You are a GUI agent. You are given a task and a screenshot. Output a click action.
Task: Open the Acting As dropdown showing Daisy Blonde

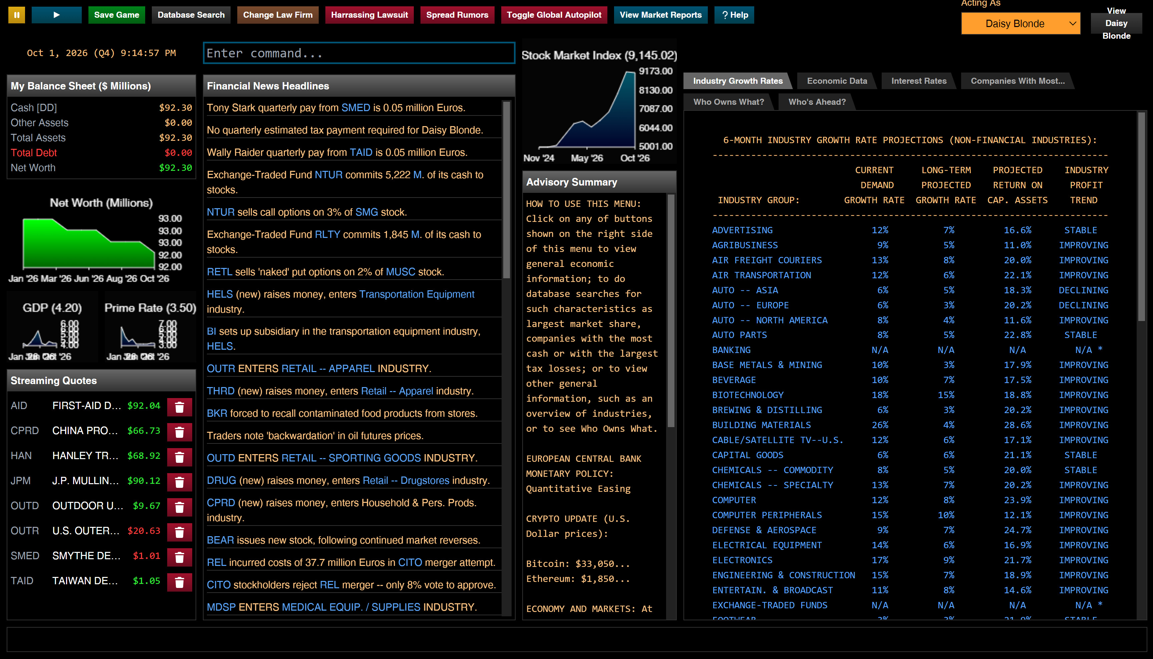tap(1021, 23)
